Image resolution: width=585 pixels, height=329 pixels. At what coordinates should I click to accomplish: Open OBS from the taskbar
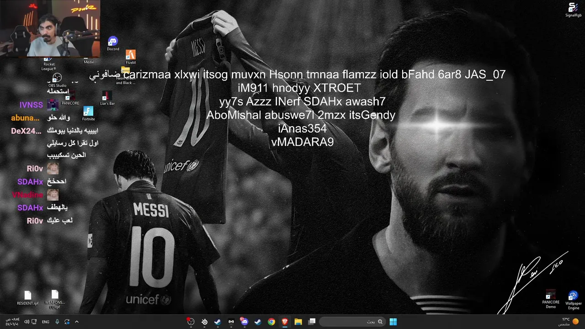191,322
